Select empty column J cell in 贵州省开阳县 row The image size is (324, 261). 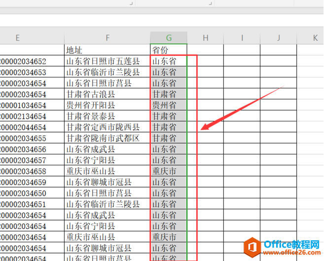point(279,105)
